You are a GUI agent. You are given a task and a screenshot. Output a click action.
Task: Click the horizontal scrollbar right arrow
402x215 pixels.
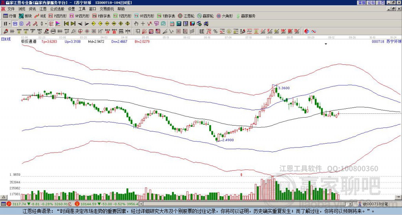351,204
